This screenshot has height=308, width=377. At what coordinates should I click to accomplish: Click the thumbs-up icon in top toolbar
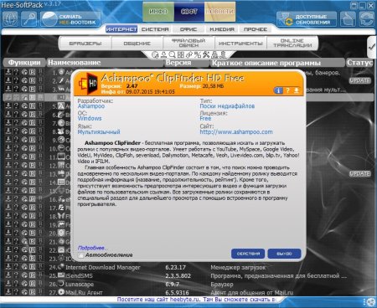coord(348,19)
